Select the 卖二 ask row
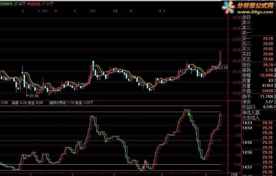Image resolution: width=276 pixels, height=176 pixels. 259,28
